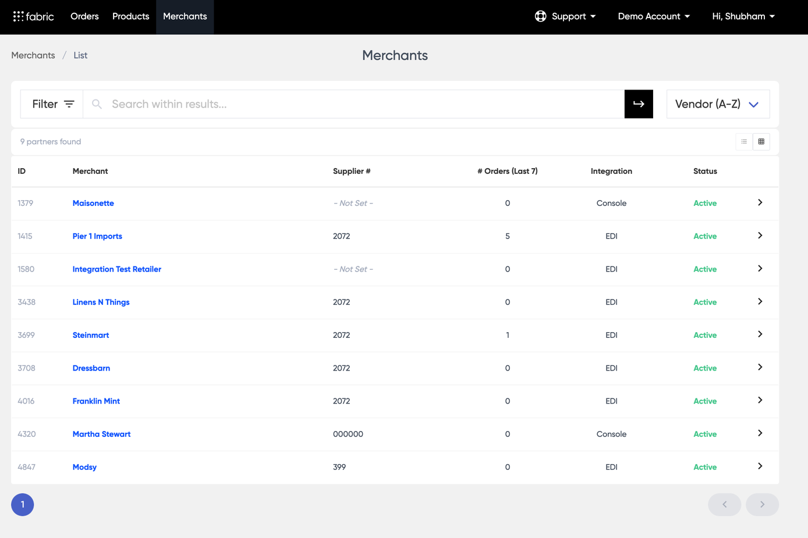Open Pier 1 Imports row chevron arrow
This screenshot has height=538, width=808.
[760, 236]
